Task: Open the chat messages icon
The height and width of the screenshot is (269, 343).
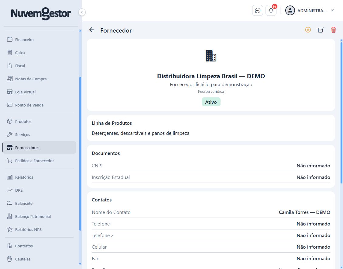Action: click(257, 11)
